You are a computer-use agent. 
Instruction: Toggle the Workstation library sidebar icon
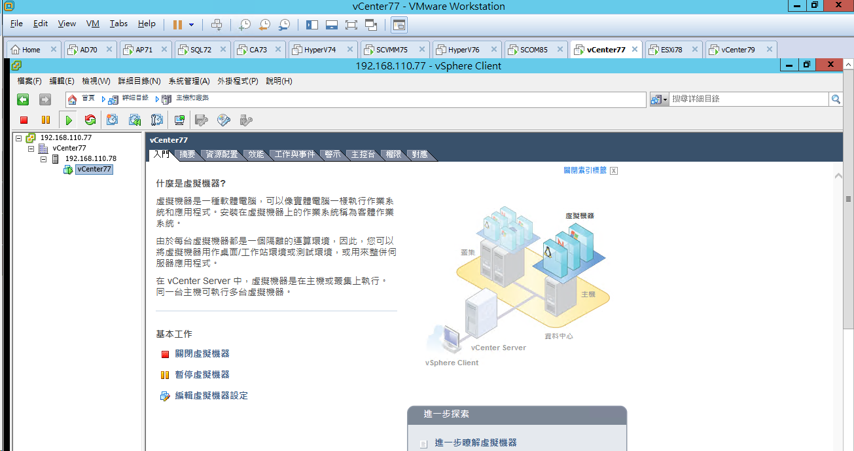click(x=311, y=24)
